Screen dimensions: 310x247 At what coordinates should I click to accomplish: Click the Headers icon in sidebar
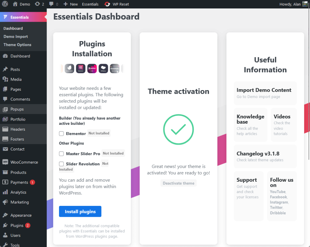pos(5,129)
